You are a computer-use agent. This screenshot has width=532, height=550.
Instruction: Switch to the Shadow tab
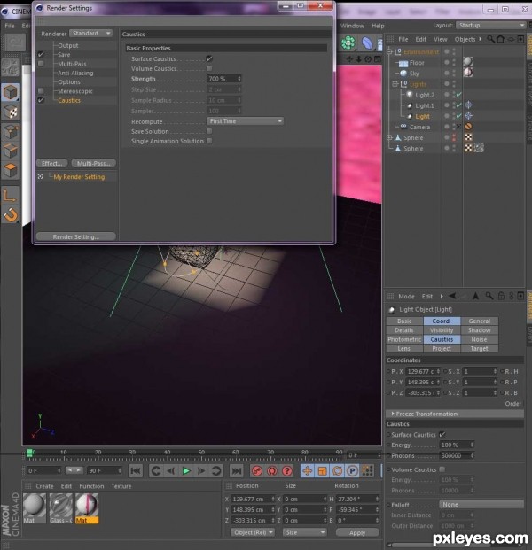[479, 330]
